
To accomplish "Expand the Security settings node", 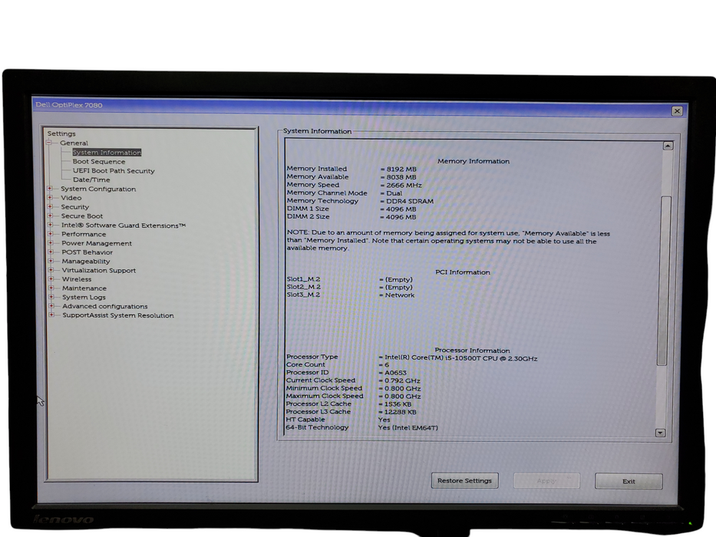I will point(50,206).
